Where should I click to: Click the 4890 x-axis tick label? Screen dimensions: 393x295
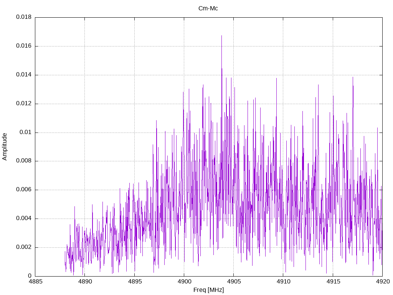coord(85,282)
